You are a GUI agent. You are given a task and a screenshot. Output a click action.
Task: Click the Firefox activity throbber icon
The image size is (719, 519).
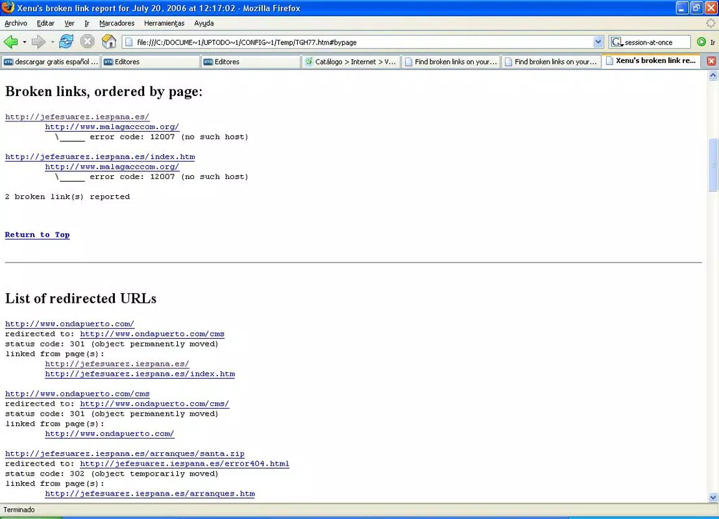click(711, 23)
